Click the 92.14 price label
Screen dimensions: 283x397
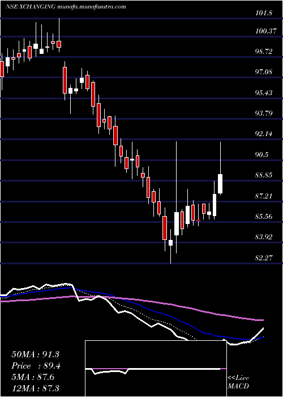[x=264, y=134]
